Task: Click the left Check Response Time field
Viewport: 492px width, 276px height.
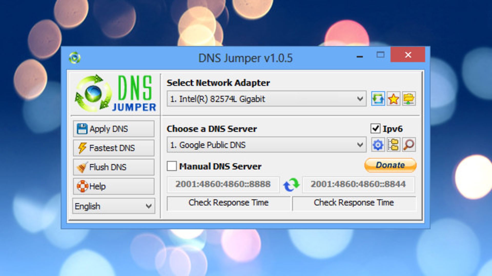Action: [x=229, y=203]
